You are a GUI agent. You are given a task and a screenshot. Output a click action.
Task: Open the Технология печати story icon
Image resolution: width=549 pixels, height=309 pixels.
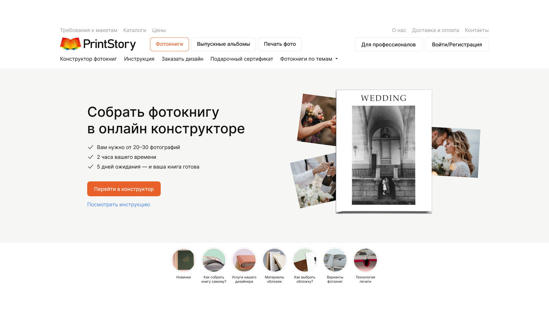[x=365, y=260]
